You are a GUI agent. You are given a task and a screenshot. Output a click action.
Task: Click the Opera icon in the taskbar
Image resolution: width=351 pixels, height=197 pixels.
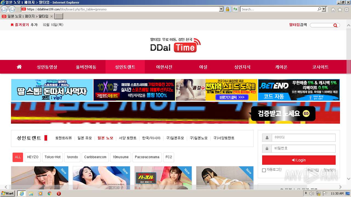pyautogui.click(x=59, y=193)
